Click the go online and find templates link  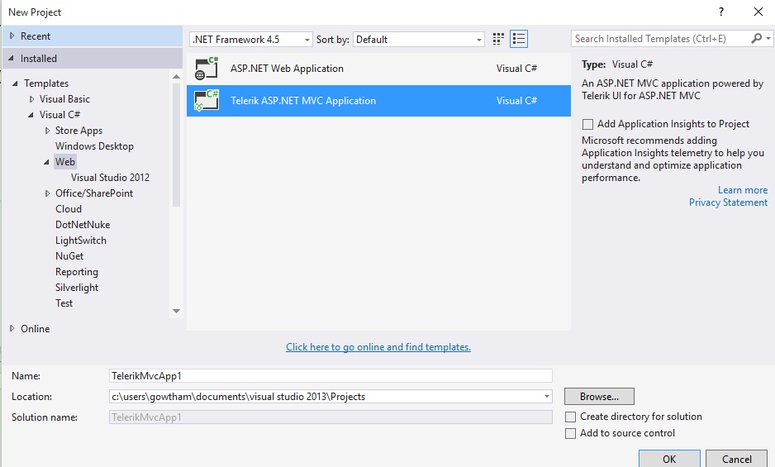pyautogui.click(x=378, y=347)
